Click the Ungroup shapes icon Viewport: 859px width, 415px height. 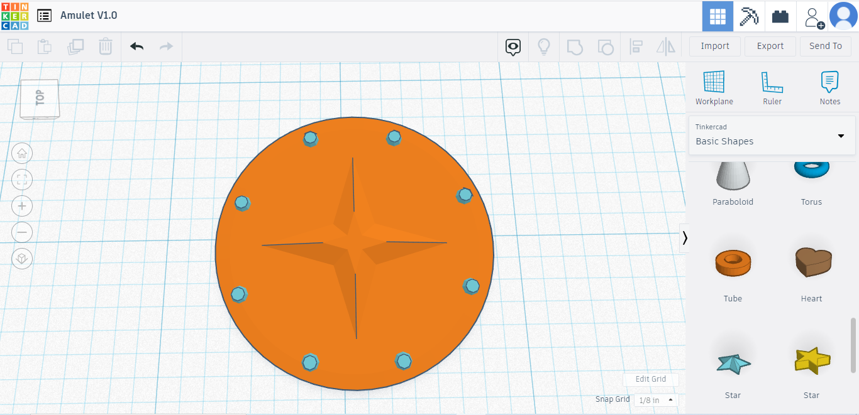(x=606, y=46)
